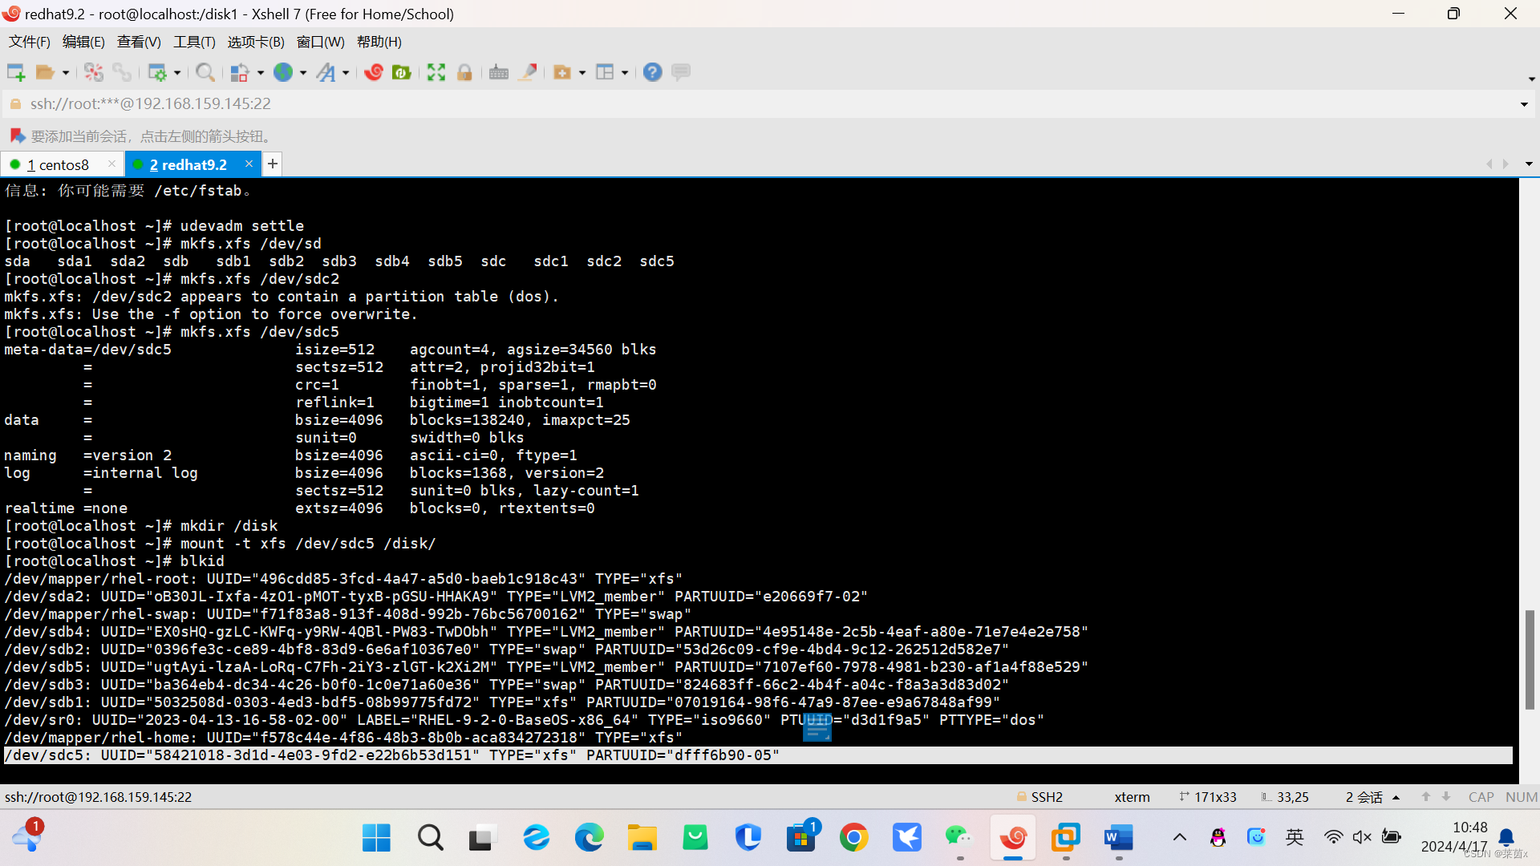Expand the tab list dropdown arrow
Image resolution: width=1540 pixels, height=866 pixels.
point(1529,164)
